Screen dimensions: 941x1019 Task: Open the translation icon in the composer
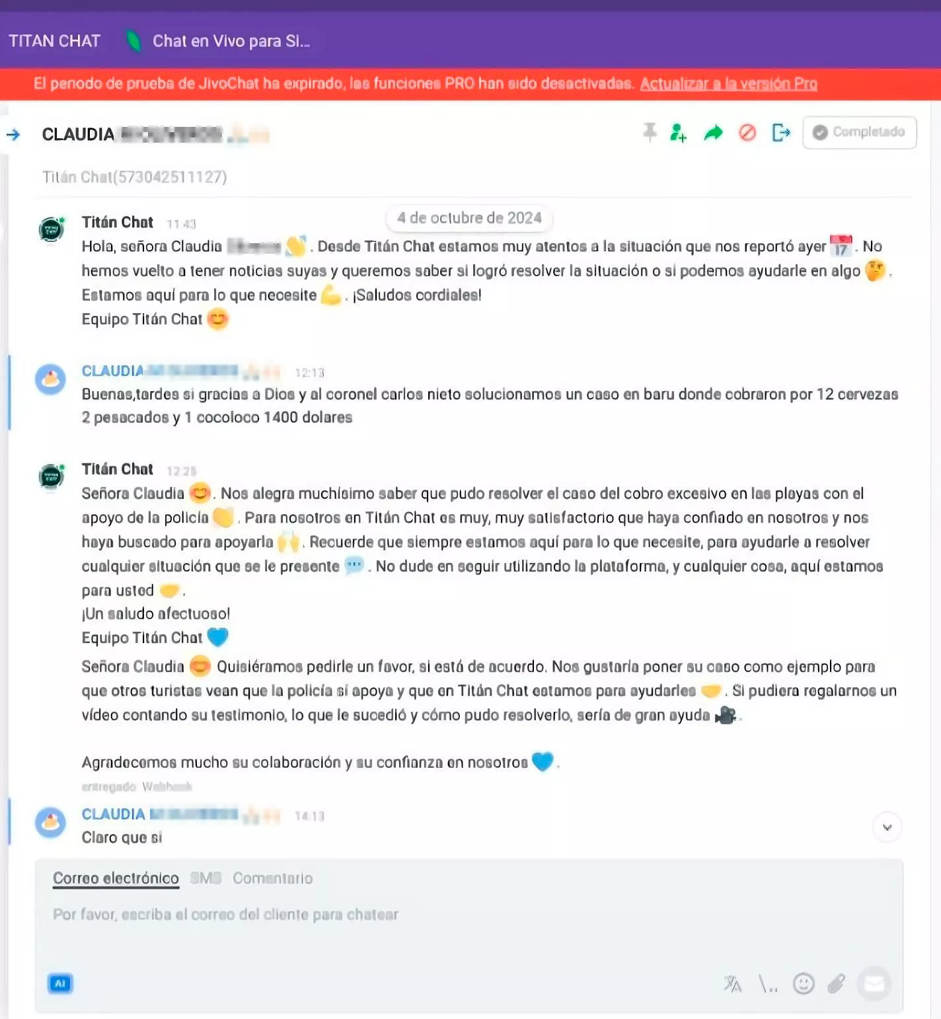click(733, 984)
